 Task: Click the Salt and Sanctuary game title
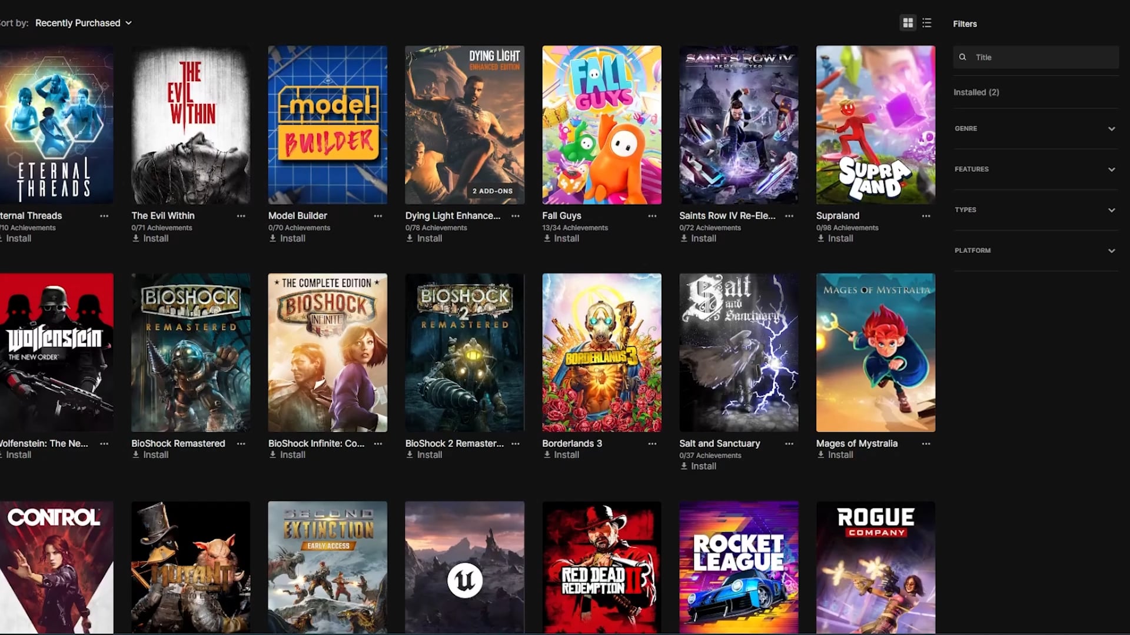pos(720,443)
